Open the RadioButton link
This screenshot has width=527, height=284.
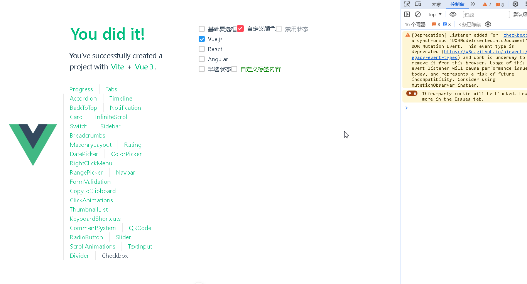(x=86, y=237)
